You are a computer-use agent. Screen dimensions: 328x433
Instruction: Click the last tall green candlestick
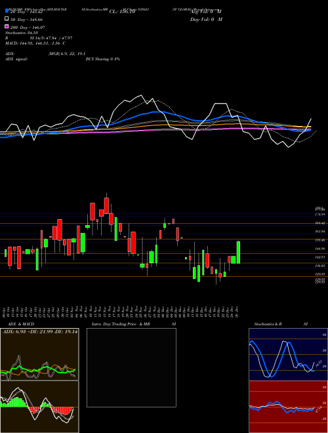point(238,253)
